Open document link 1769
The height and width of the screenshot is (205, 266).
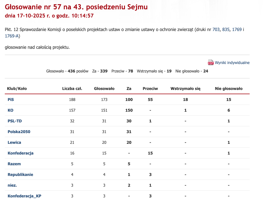coord(237,29)
